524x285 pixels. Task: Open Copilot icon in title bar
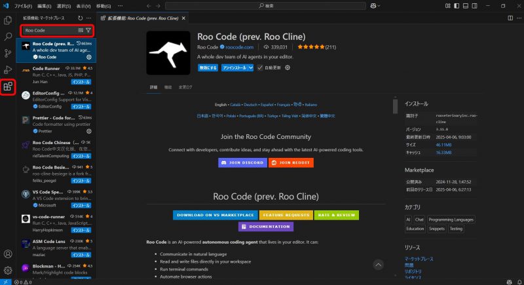pos(373,6)
